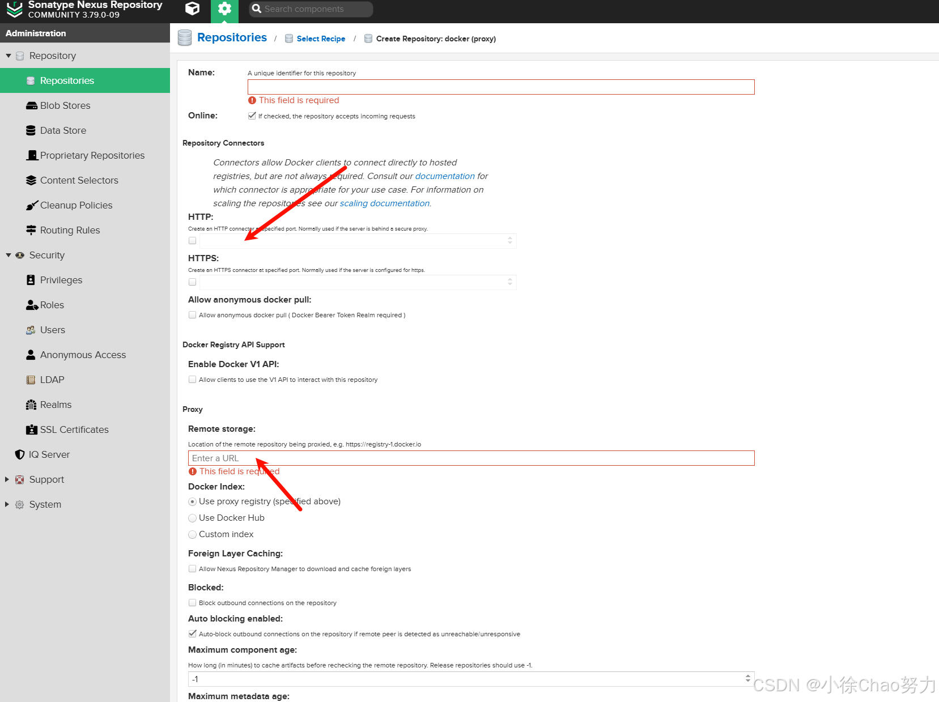Click the Content Selectors layers icon
The image size is (939, 702).
click(x=31, y=180)
